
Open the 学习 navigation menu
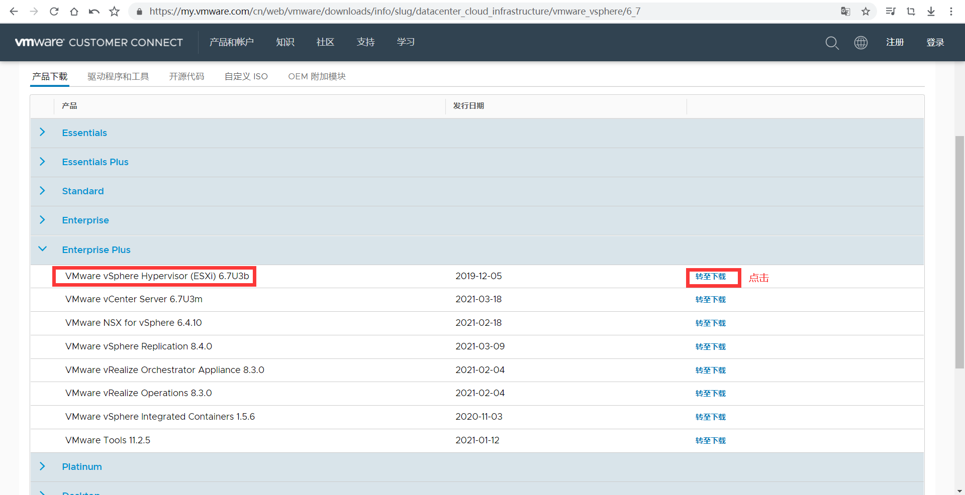pos(406,42)
